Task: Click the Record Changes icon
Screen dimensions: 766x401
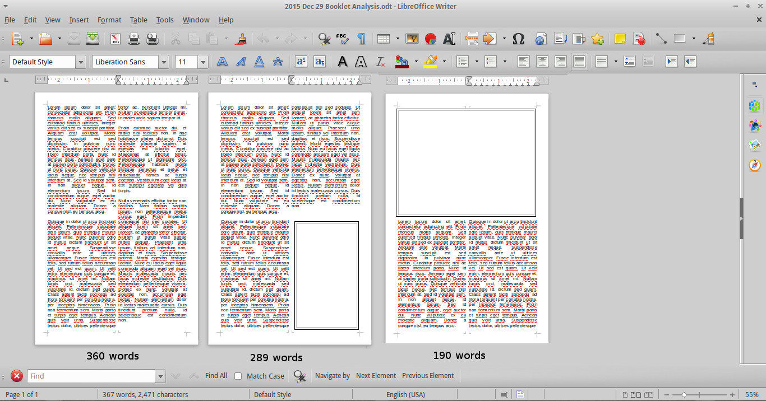Action: [x=639, y=39]
